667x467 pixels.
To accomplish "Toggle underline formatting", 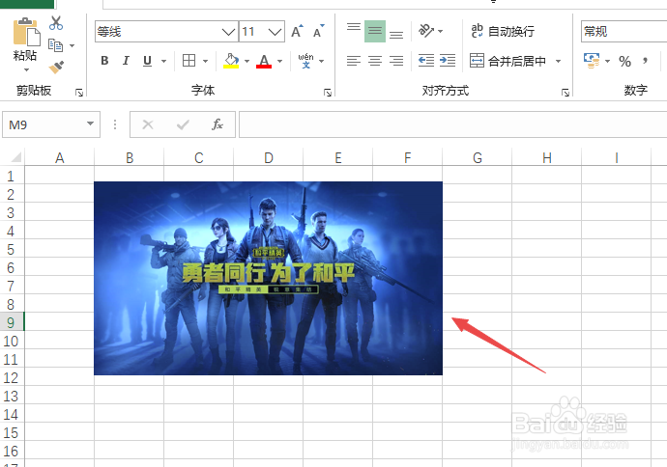I will (147, 61).
